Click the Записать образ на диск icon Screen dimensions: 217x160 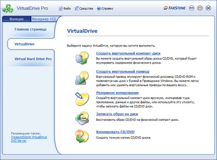click(x=82, y=118)
